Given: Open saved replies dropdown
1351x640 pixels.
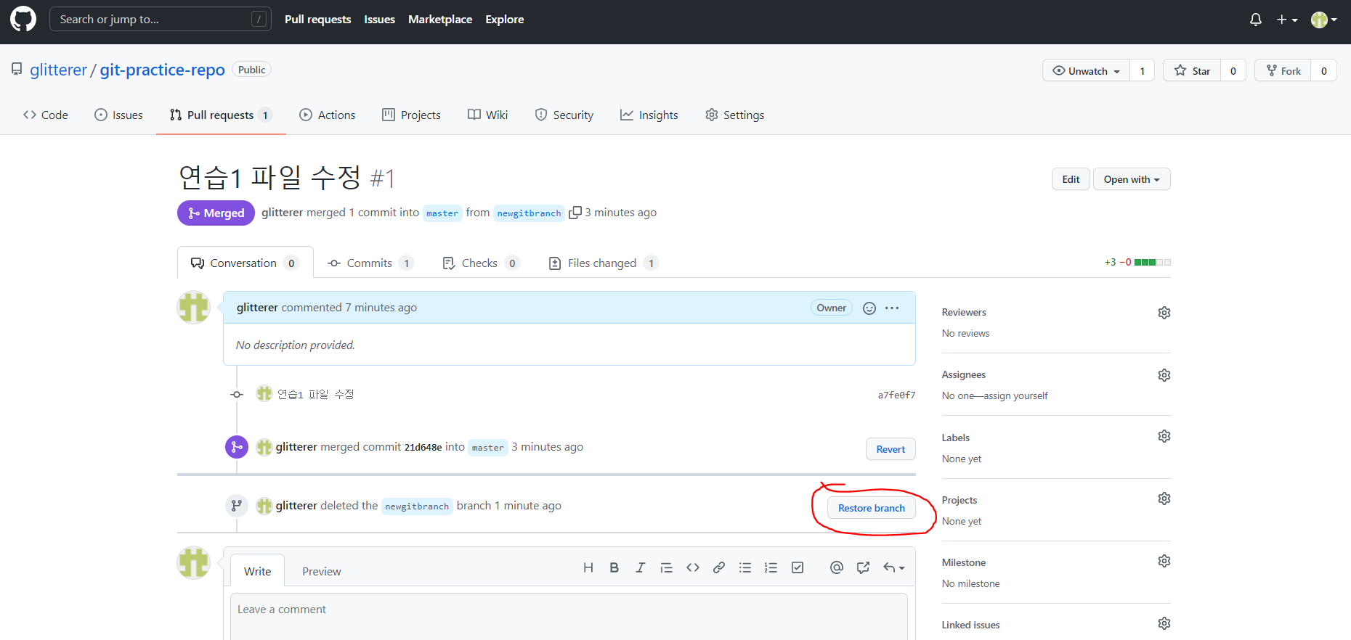Looking at the screenshot, I should pyautogui.click(x=894, y=567).
